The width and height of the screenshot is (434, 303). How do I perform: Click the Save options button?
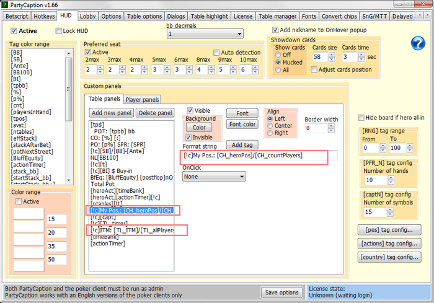[x=282, y=292]
